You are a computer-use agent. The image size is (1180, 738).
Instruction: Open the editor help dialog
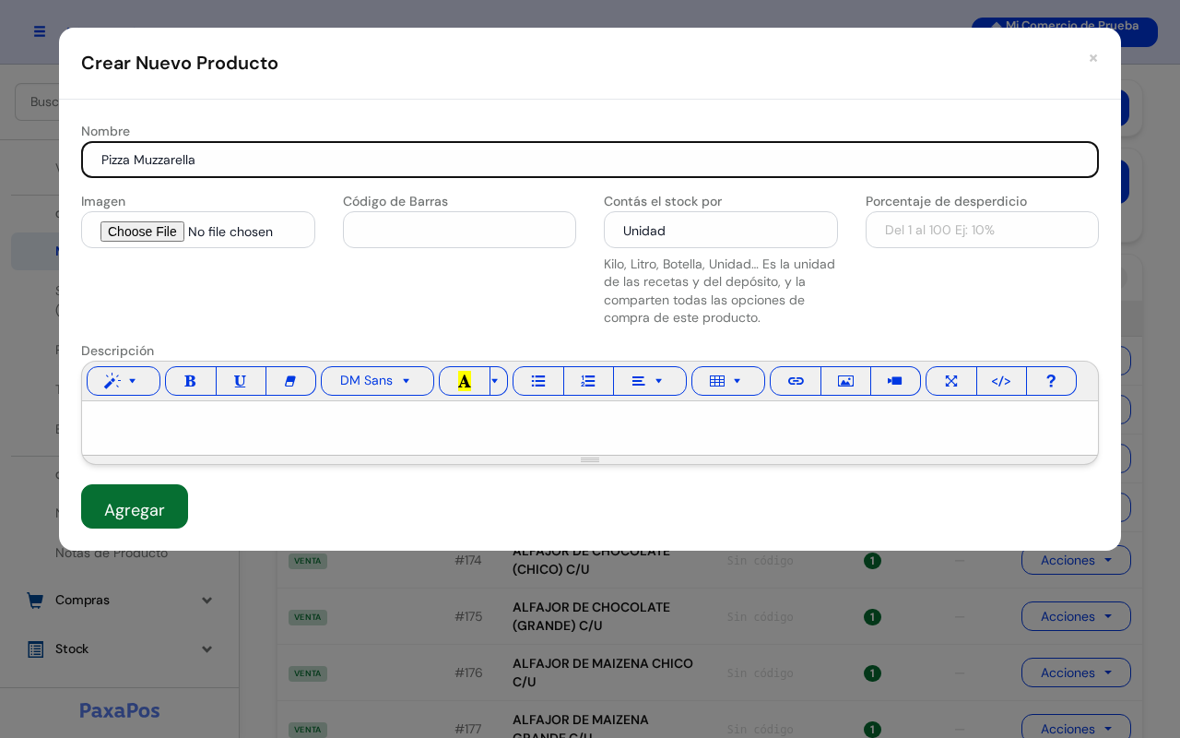pyautogui.click(x=1051, y=381)
